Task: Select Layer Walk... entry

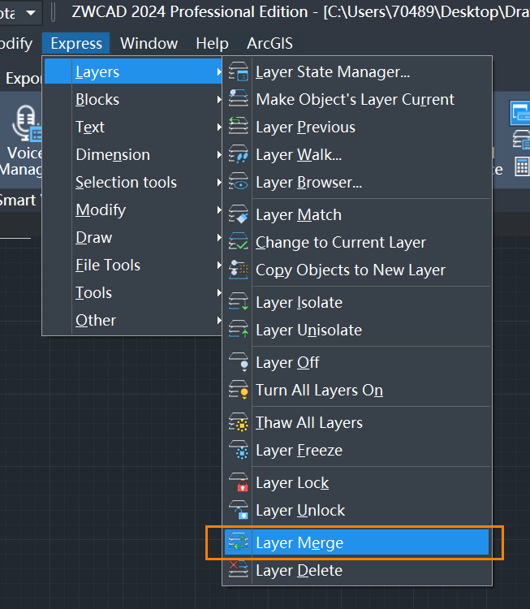Action: tap(357, 154)
